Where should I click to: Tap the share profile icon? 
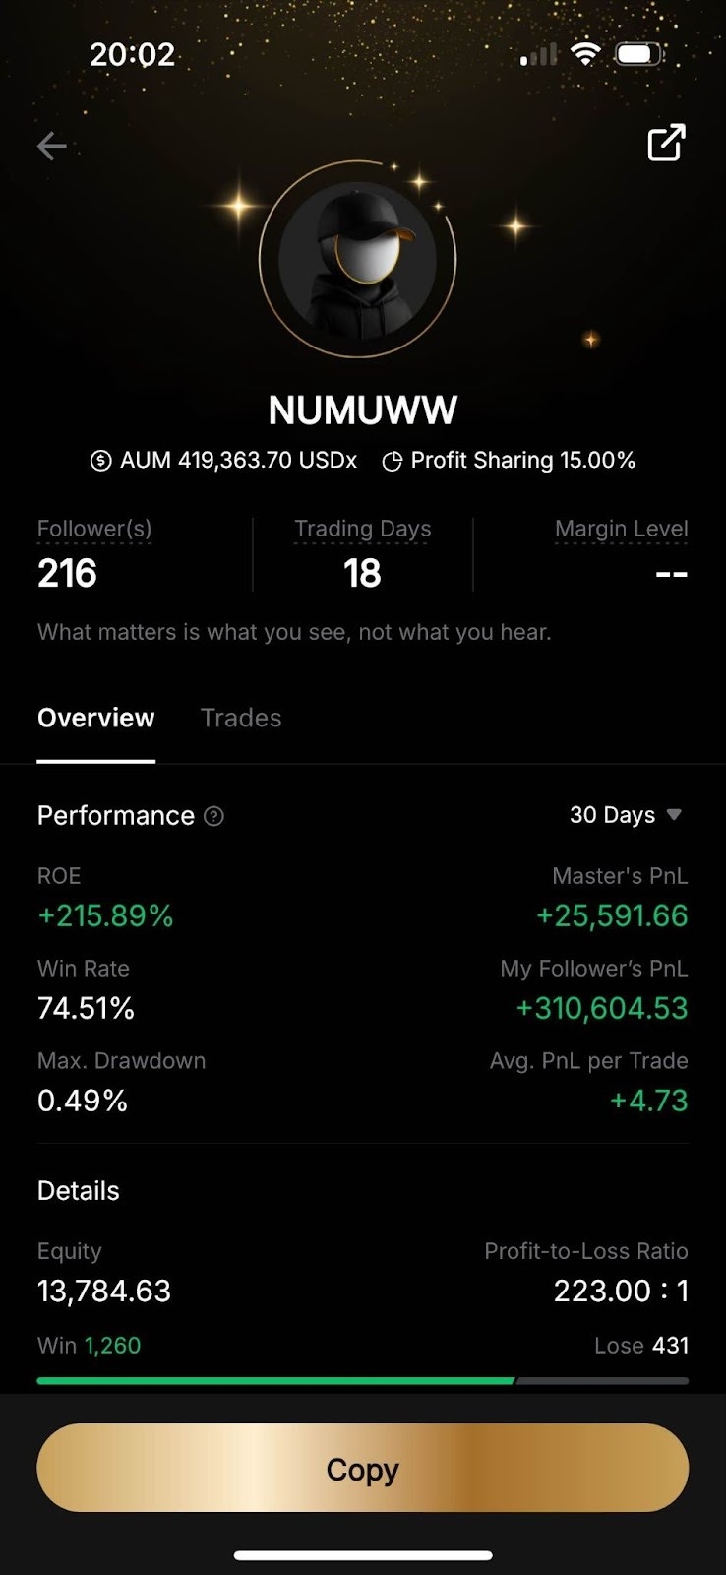666,143
